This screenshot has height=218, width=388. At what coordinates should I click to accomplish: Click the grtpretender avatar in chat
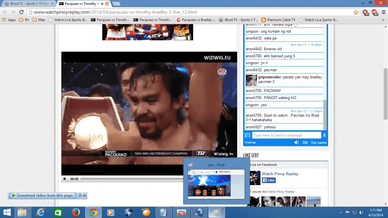(251, 80)
